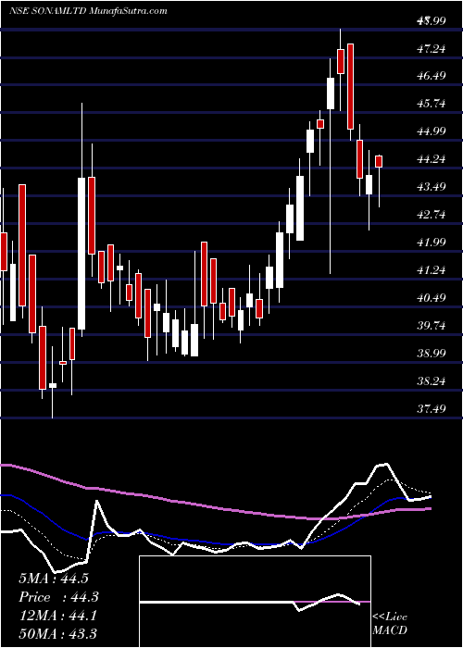Click the 40.49 price axis label
Image resolution: width=463 pixels, height=648 pixels.
pos(432,298)
